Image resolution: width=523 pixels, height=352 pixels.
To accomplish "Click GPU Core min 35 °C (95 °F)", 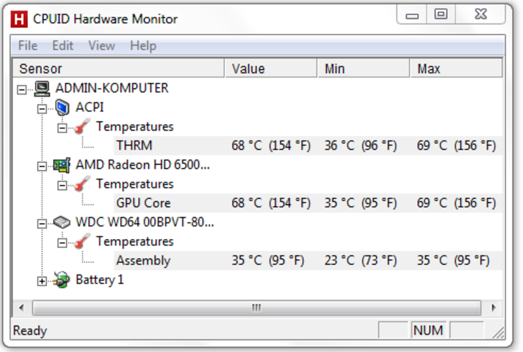I will (361, 203).
